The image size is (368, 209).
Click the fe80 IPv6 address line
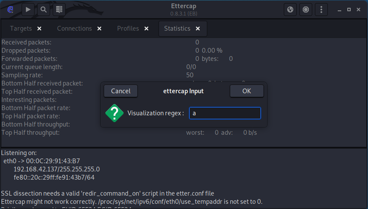coord(54,177)
